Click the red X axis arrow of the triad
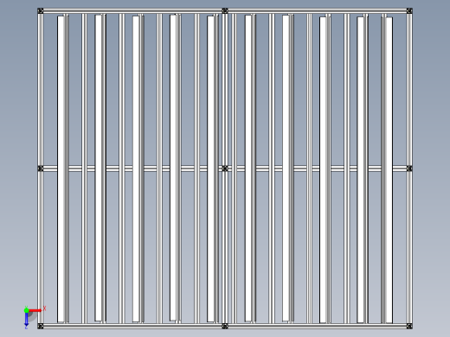Image resolution: width=450 pixels, height=337 pixels. (35, 310)
